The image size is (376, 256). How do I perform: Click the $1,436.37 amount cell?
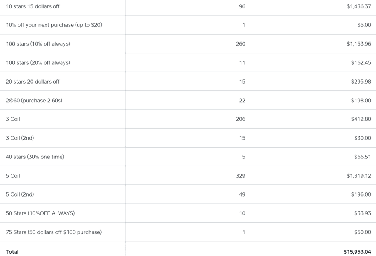tap(359, 6)
